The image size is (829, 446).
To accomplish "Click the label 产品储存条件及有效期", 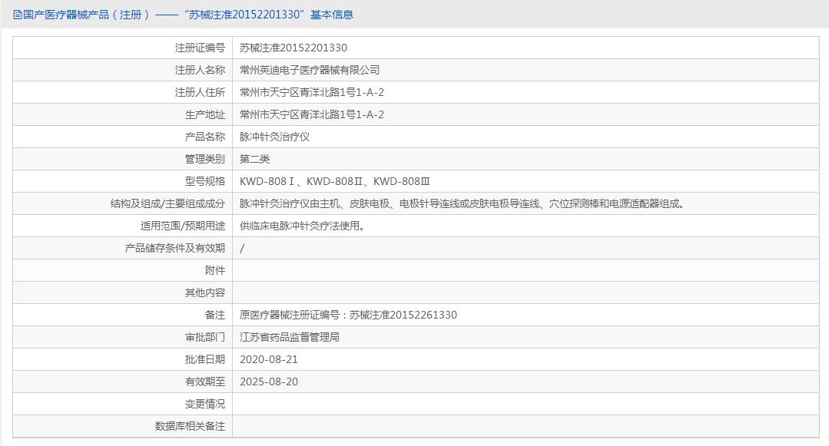I will 175,249.
